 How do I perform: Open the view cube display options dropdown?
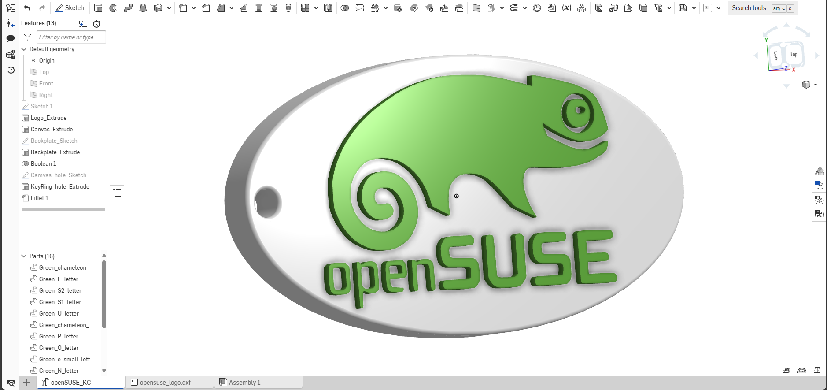point(816,85)
